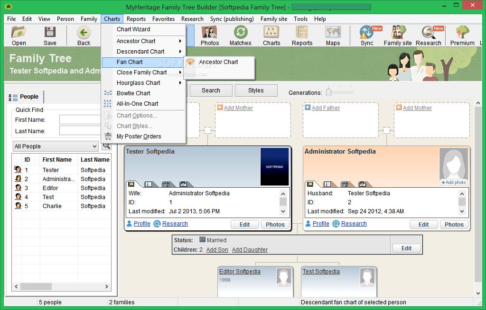Click Photos button on Administrator's card
This screenshot has width=486, height=310.
click(454, 225)
